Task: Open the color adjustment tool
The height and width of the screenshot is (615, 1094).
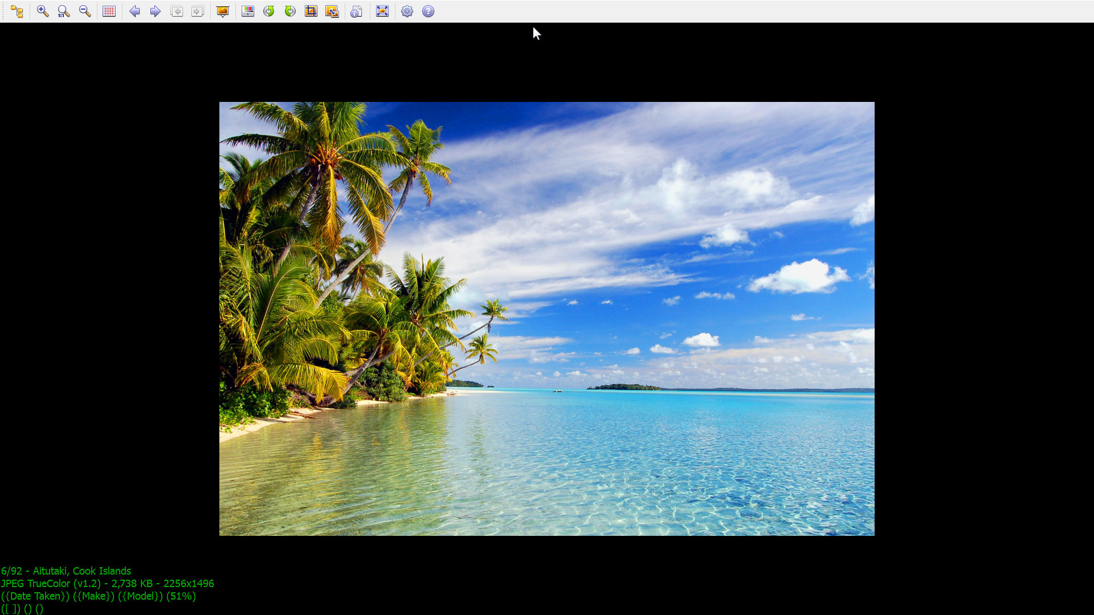Action: (248, 11)
